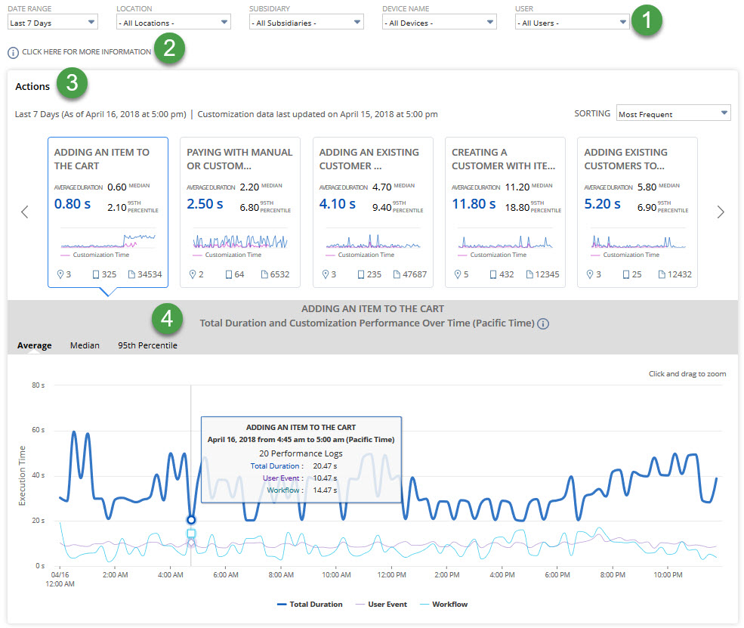Select the 'Creating a Customer with Ite...' card
This screenshot has height=628, width=744.
pyautogui.click(x=505, y=212)
